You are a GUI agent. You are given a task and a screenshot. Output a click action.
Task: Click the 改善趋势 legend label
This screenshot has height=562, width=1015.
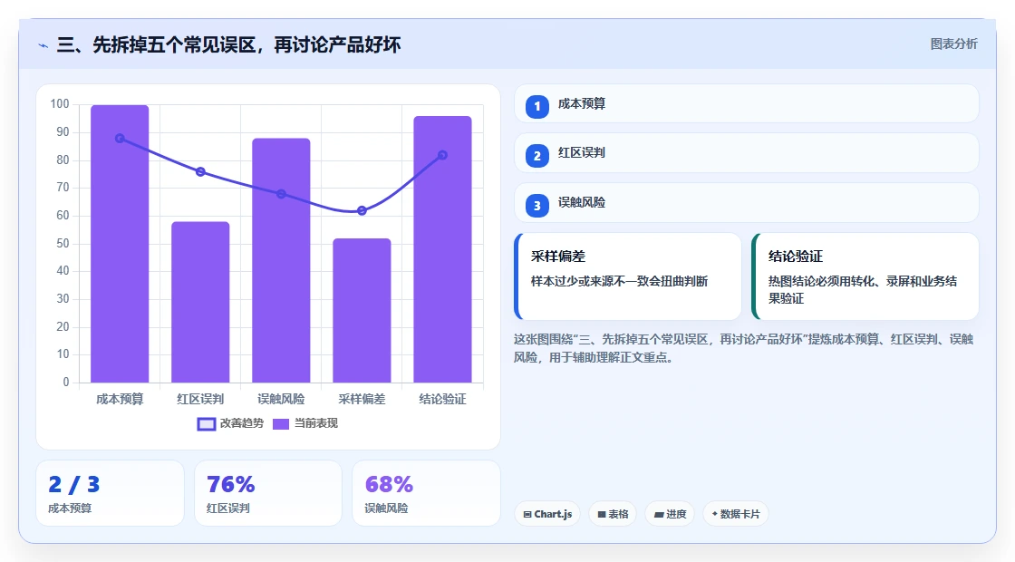click(x=242, y=423)
